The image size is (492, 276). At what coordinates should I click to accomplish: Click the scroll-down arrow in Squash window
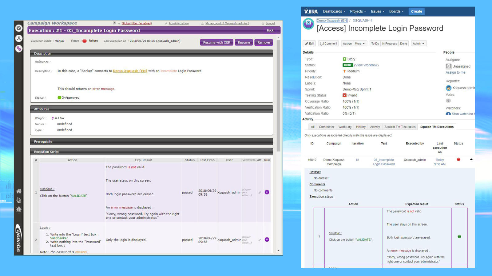click(x=279, y=251)
